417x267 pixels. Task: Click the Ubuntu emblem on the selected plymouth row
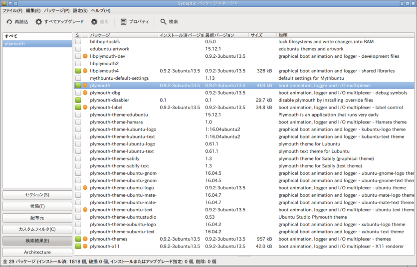click(85, 85)
